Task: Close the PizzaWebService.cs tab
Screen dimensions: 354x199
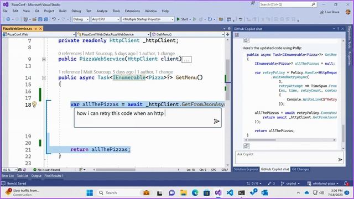Action: tap(40, 29)
